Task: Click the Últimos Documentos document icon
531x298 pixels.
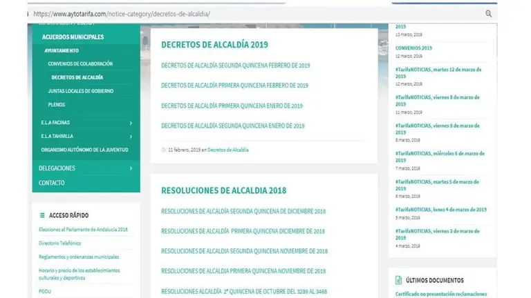Action: [x=398, y=280]
